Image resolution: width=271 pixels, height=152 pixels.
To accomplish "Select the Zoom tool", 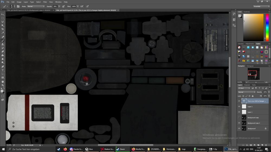I will pos(3,85).
